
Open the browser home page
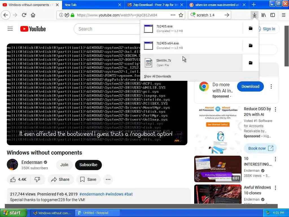tap(33, 15)
